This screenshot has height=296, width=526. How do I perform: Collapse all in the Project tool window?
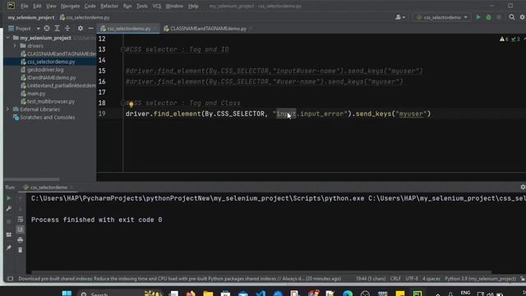pos(67,29)
